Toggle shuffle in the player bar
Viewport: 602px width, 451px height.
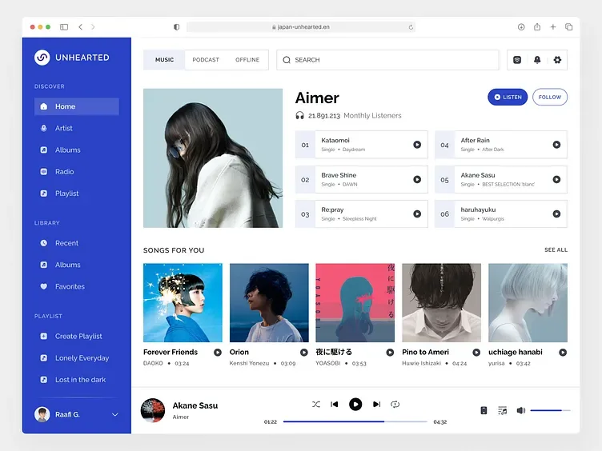coord(316,404)
